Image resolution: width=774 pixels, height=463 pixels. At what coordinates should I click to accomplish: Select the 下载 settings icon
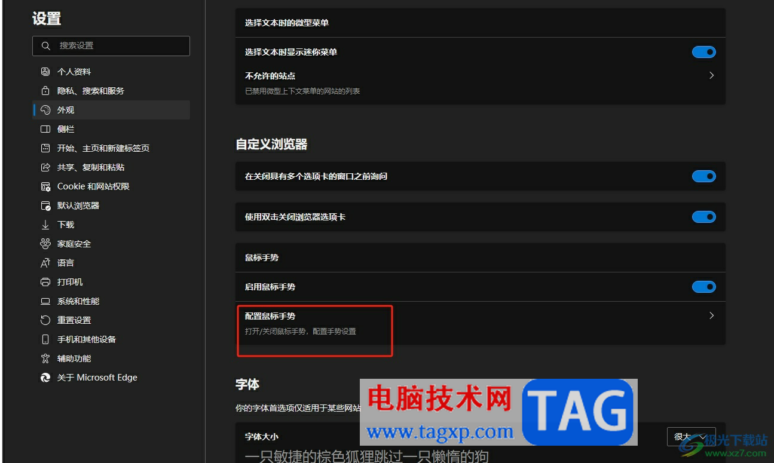(46, 224)
